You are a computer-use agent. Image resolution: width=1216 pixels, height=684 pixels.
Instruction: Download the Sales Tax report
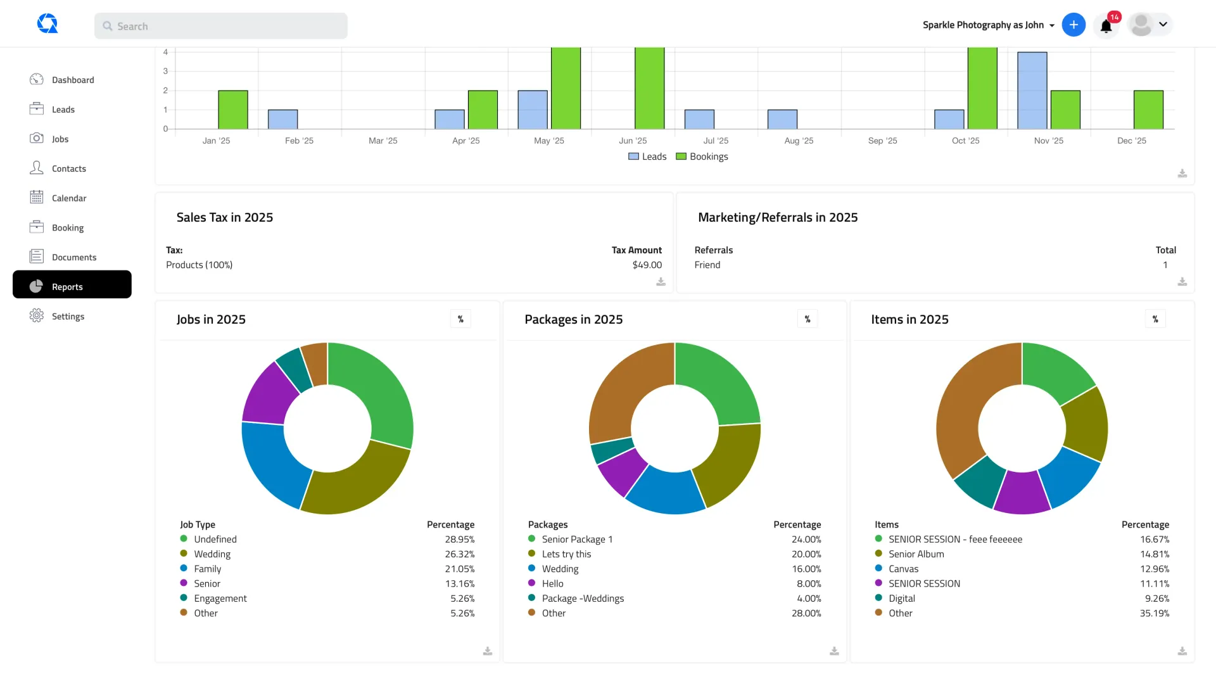(x=660, y=282)
